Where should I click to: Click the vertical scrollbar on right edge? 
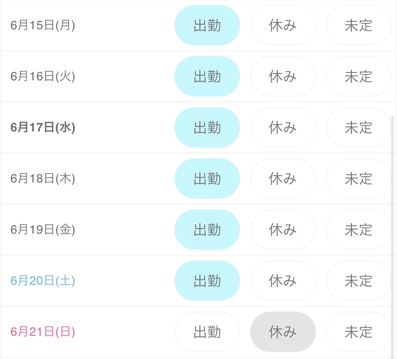(x=393, y=236)
